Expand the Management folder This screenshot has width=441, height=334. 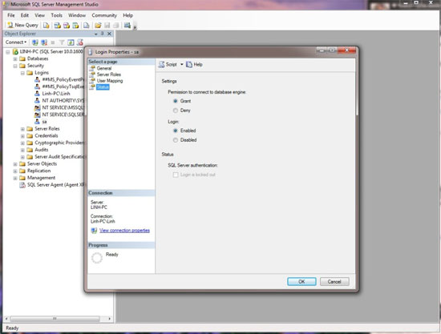tap(15, 178)
